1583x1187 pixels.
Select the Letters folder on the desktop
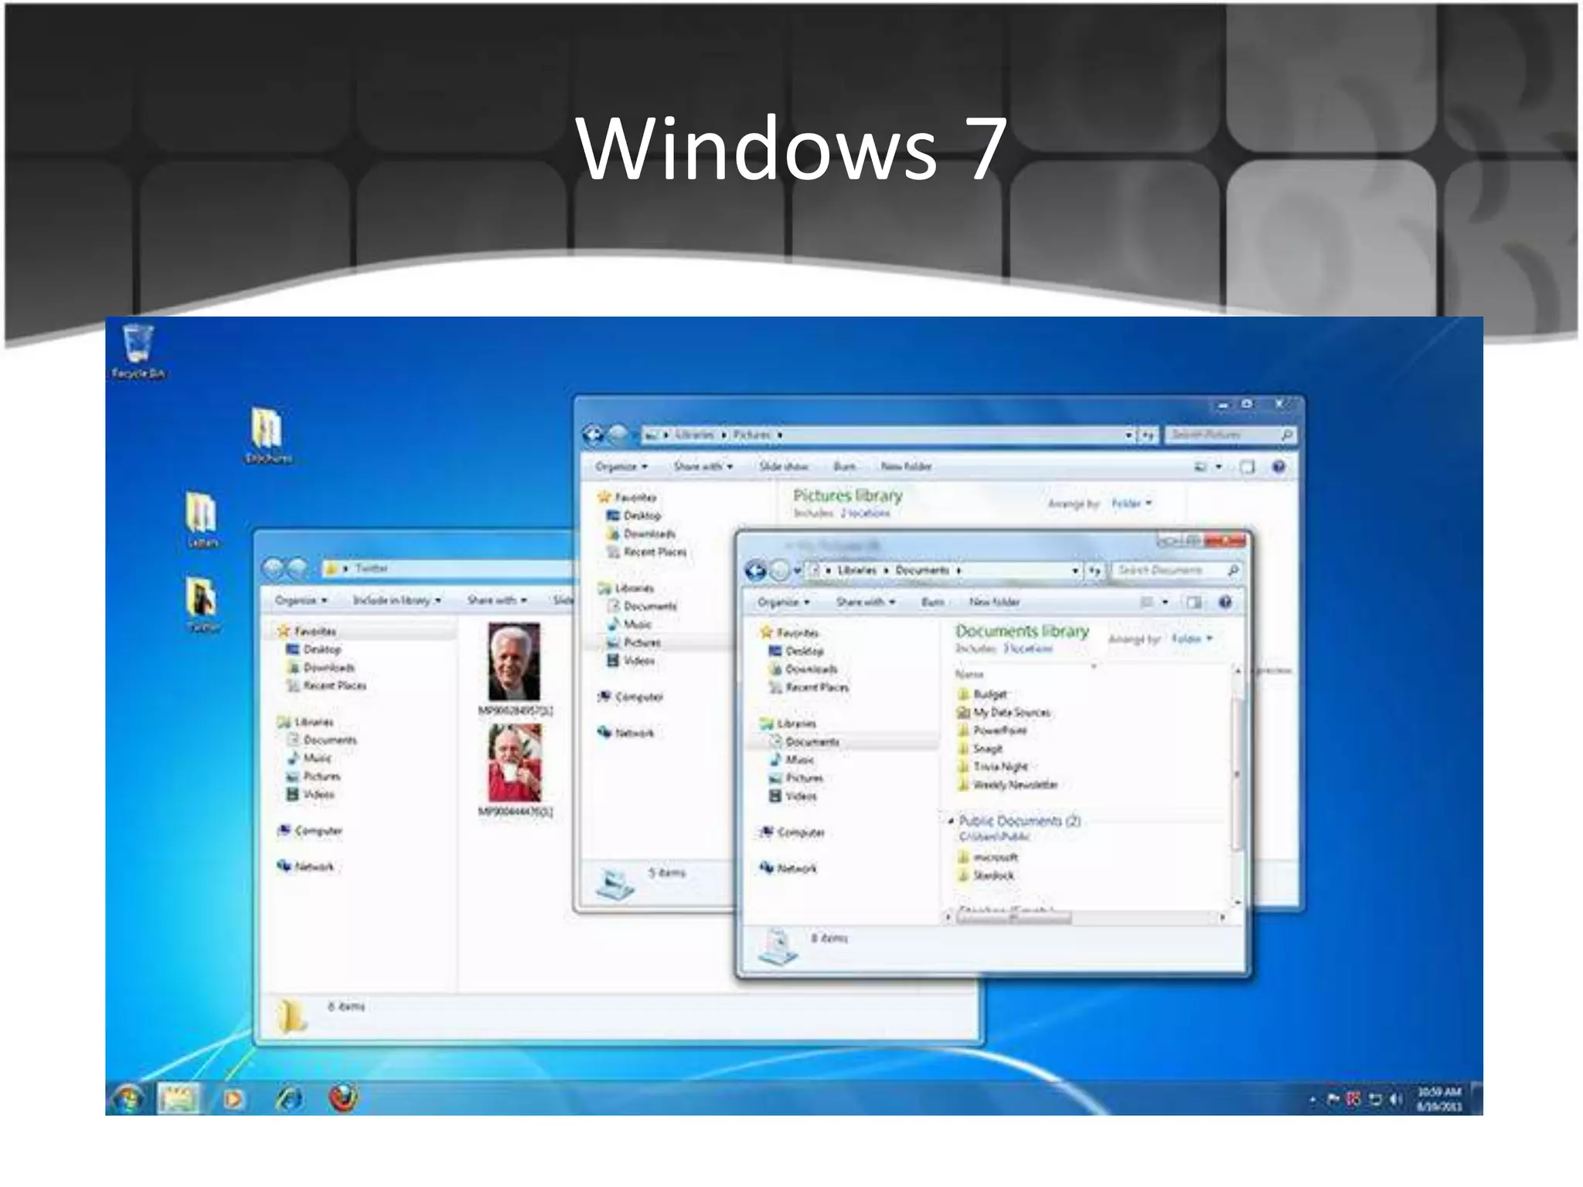click(x=202, y=519)
